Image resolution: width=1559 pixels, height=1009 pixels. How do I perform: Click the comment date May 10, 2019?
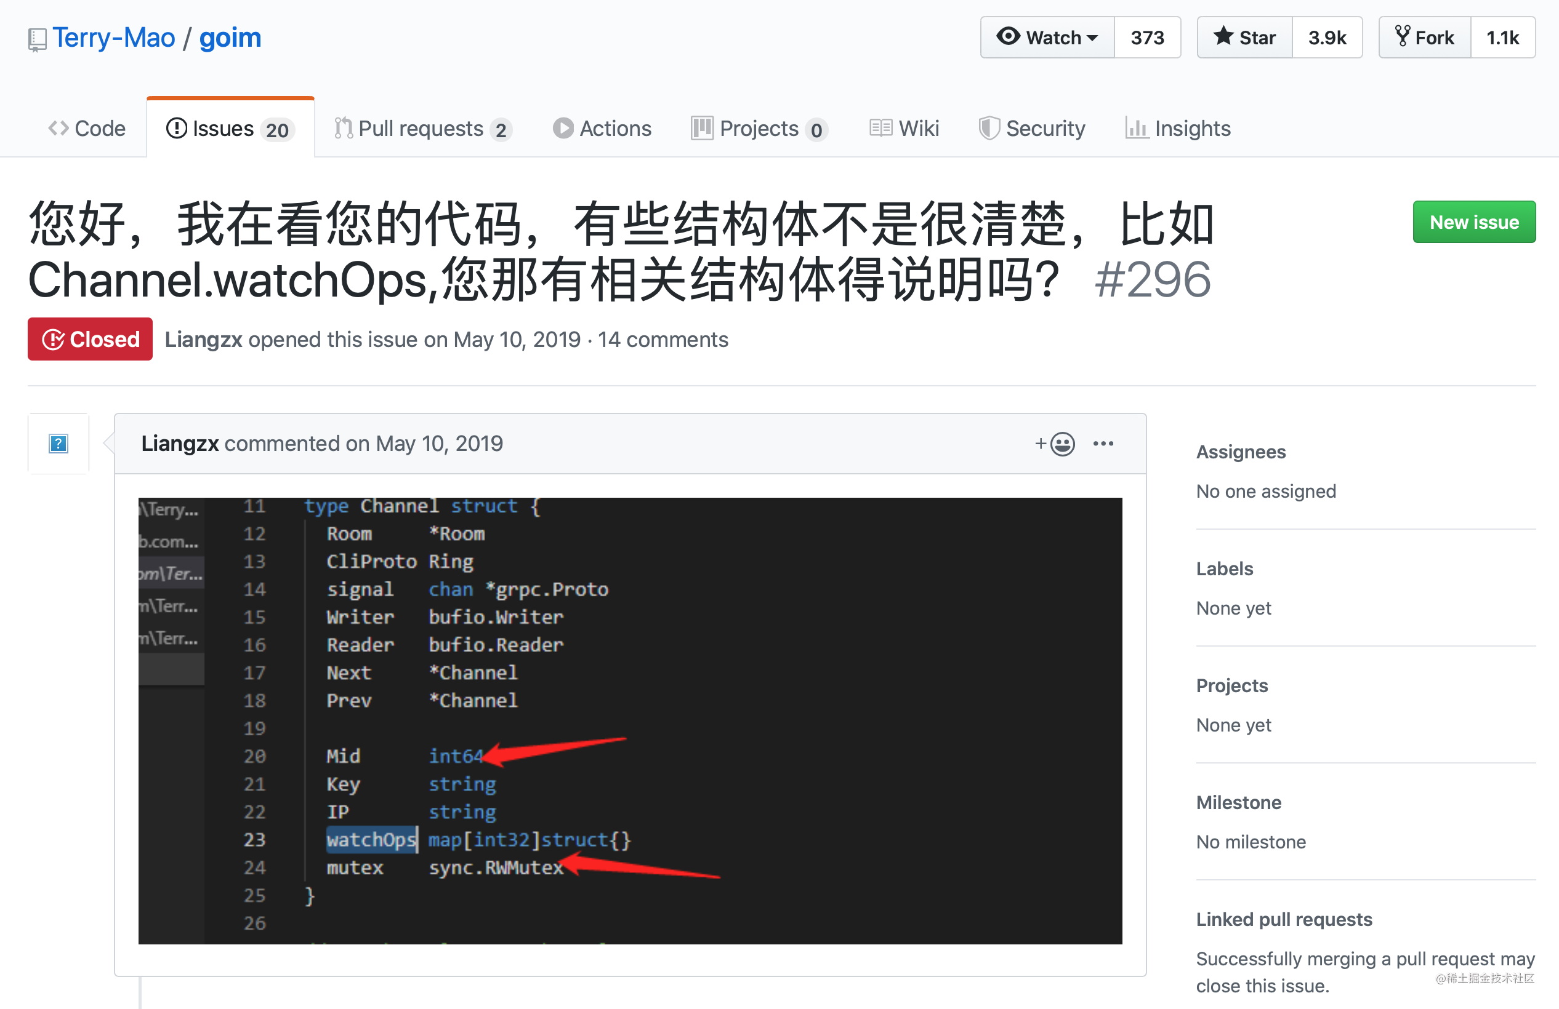pyautogui.click(x=440, y=444)
